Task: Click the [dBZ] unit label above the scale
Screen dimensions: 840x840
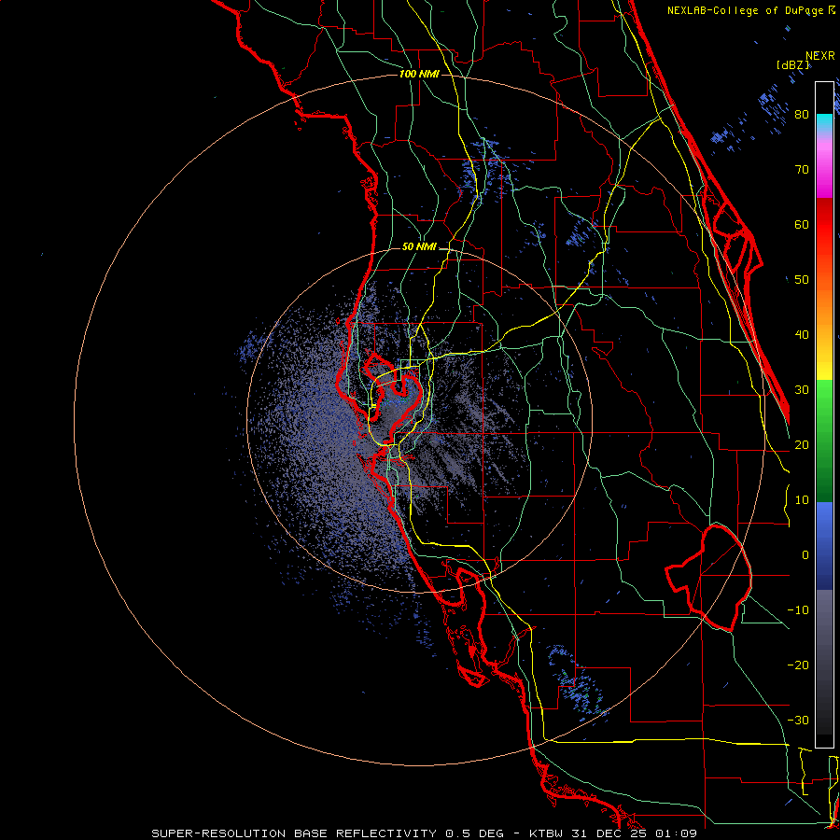Action: pos(792,65)
